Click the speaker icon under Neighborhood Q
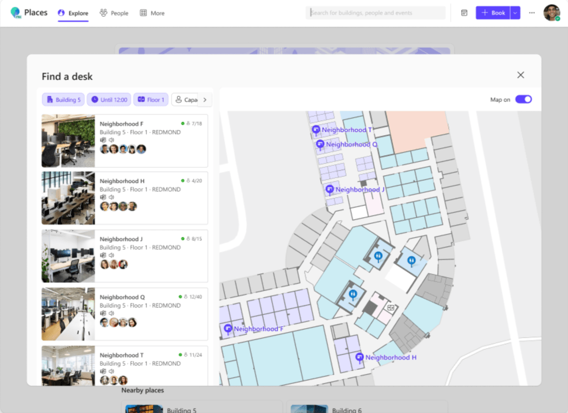Image resolution: width=568 pixels, height=413 pixels. pyautogui.click(x=111, y=313)
